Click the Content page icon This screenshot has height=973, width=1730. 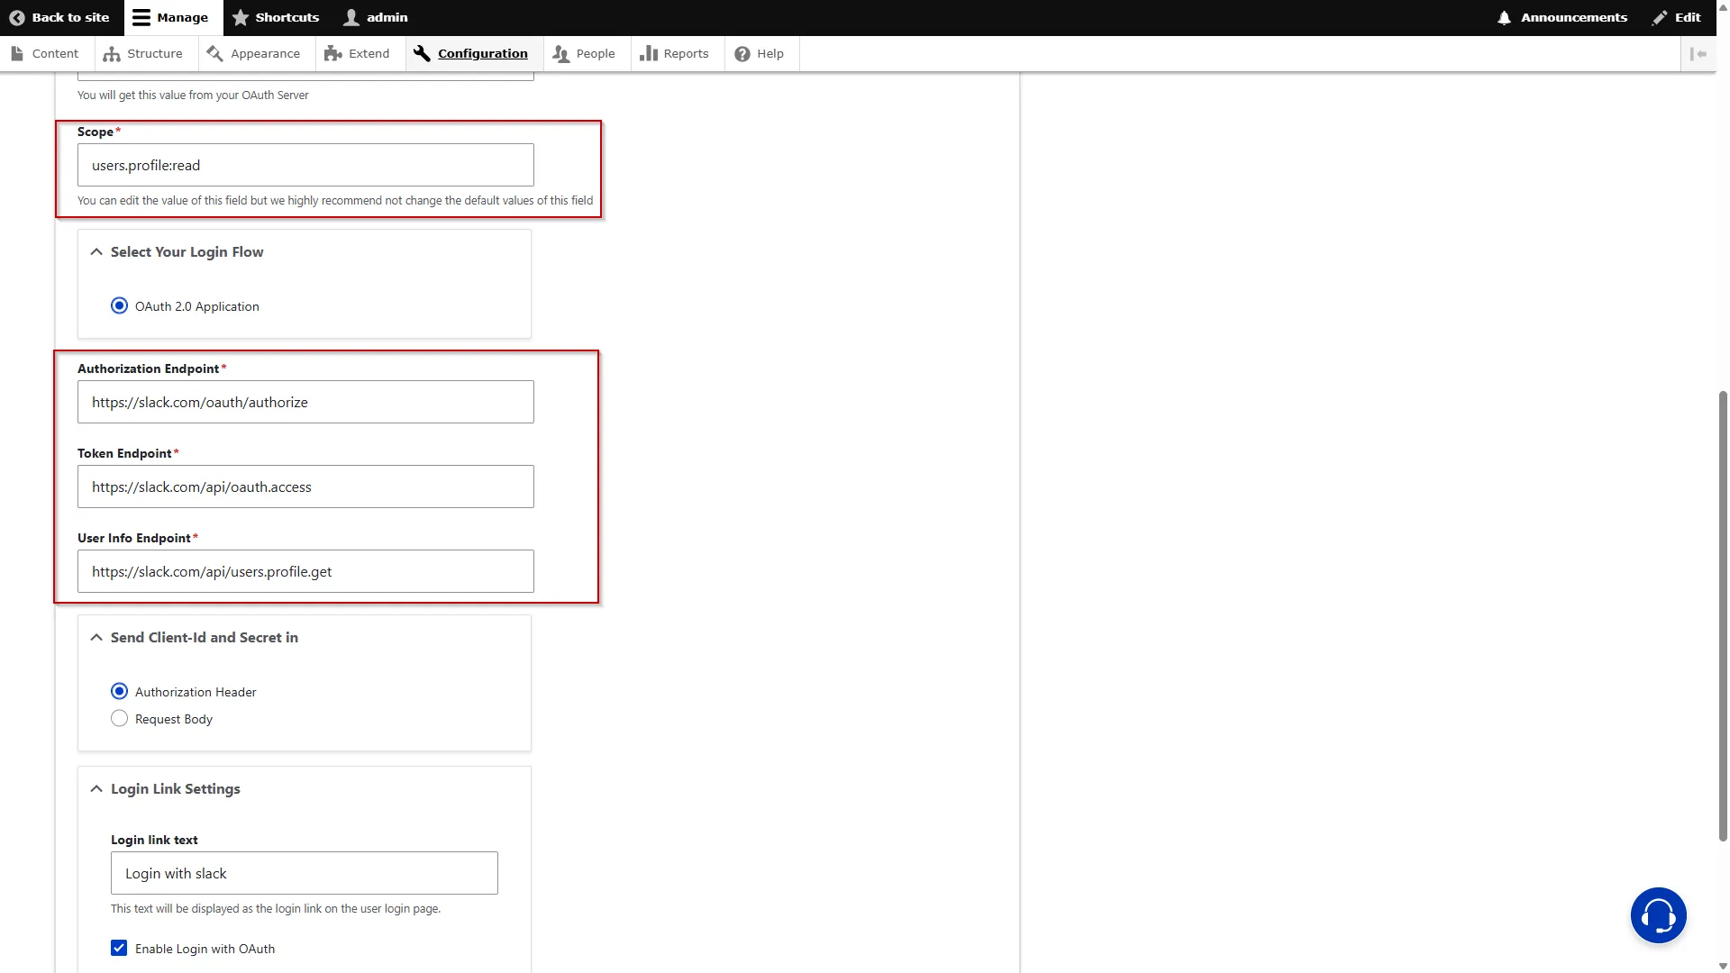[17, 53]
